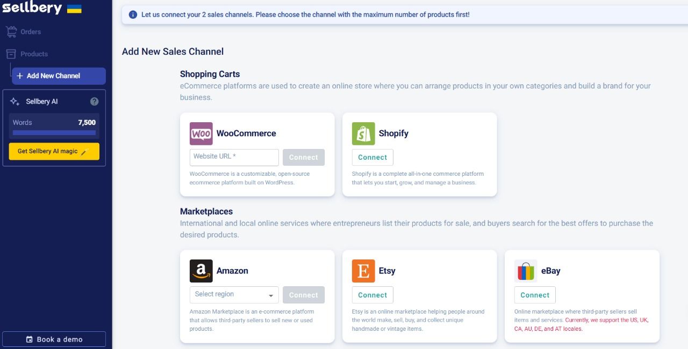Click Get Sellbery AI magic button
This screenshot has height=349, width=688.
point(54,151)
